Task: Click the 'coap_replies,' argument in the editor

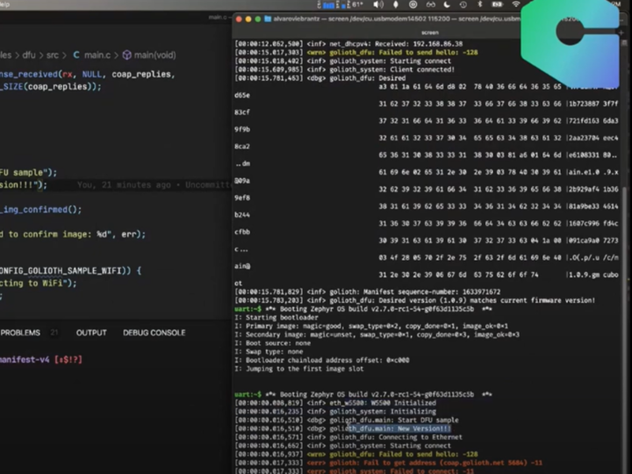Action: coord(143,75)
